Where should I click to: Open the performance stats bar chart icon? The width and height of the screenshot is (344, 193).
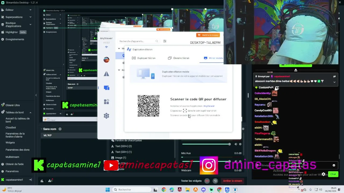(42, 181)
